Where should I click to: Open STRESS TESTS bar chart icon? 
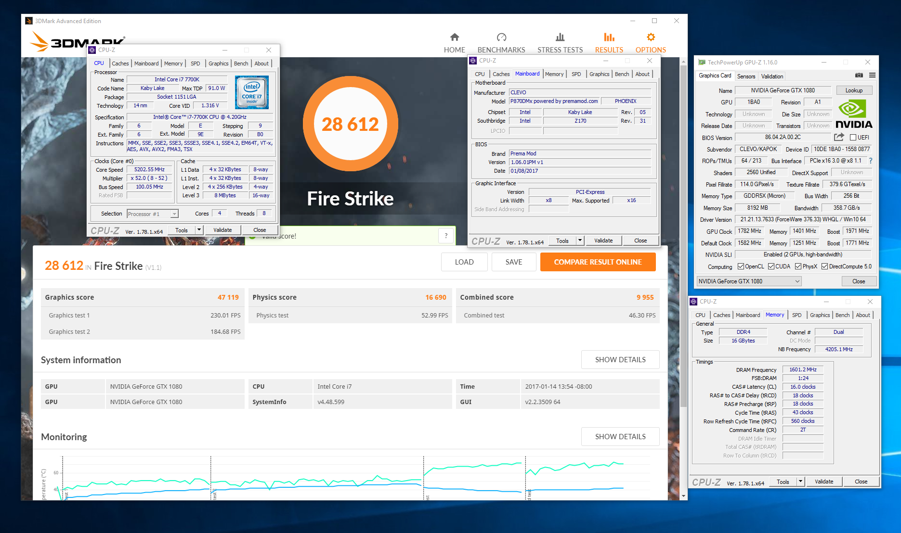tap(560, 37)
